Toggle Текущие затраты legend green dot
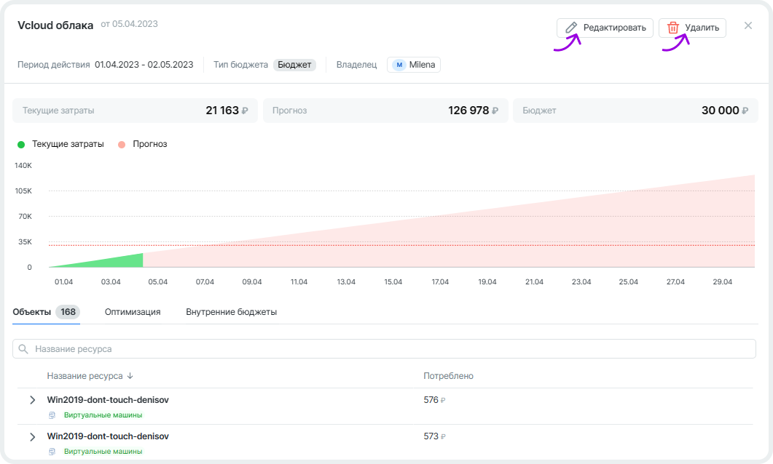The image size is (773, 464). coord(21,144)
